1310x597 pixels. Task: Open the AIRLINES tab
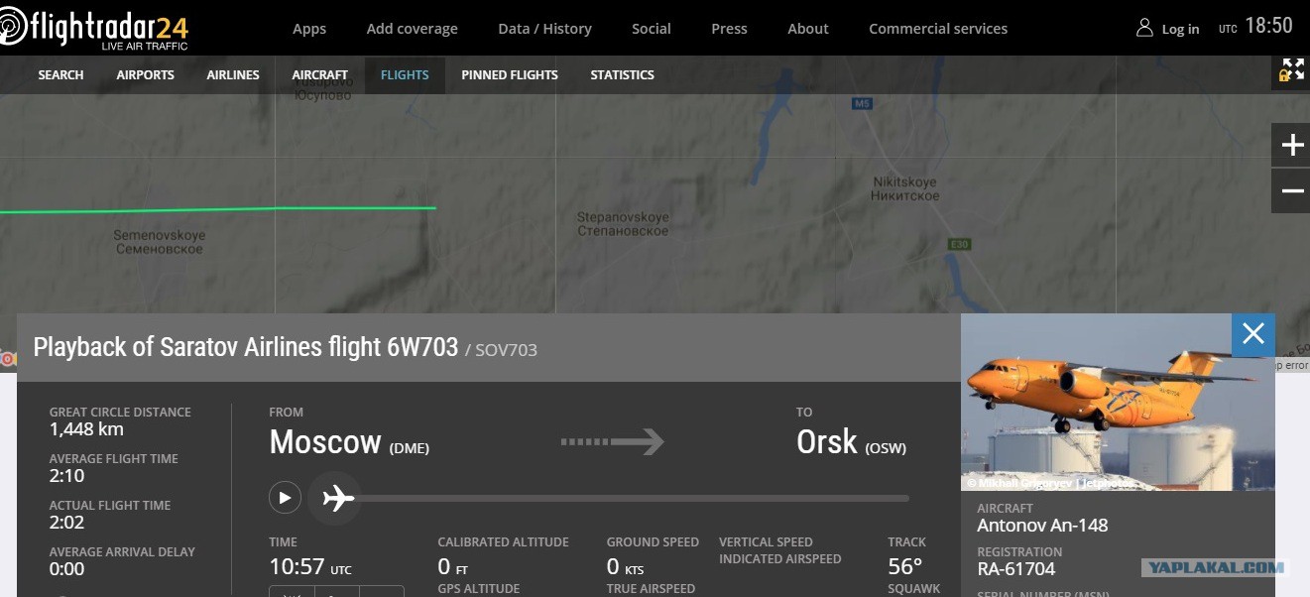233,74
